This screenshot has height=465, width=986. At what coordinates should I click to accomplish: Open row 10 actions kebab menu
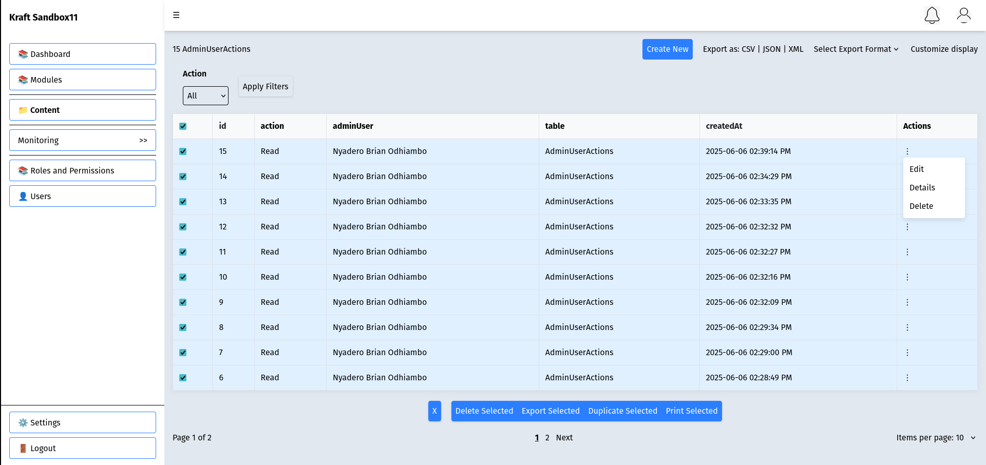tap(907, 277)
